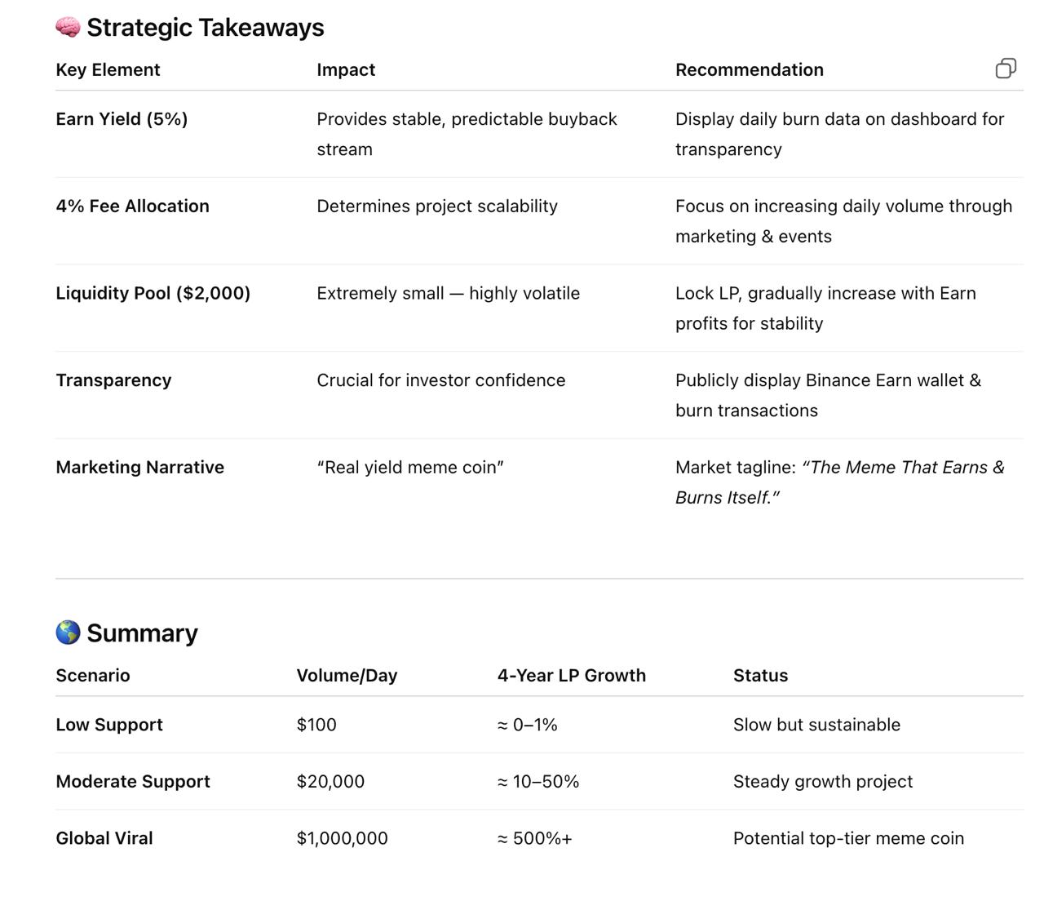Select the 4-Year LP Growth header
Viewport: 1044px width, 910px height.
tap(571, 676)
